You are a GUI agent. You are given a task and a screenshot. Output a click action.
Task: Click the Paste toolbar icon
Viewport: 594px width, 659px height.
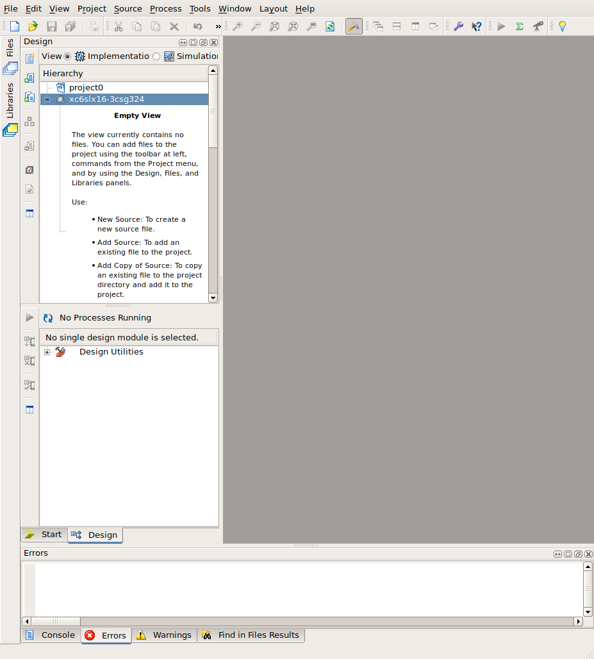click(x=156, y=26)
